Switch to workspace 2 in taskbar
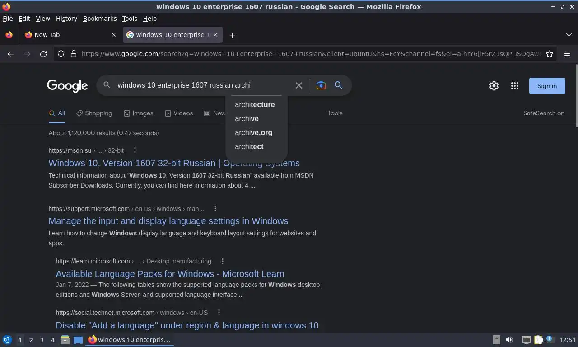The width and height of the screenshot is (578, 347). pyautogui.click(x=31, y=340)
